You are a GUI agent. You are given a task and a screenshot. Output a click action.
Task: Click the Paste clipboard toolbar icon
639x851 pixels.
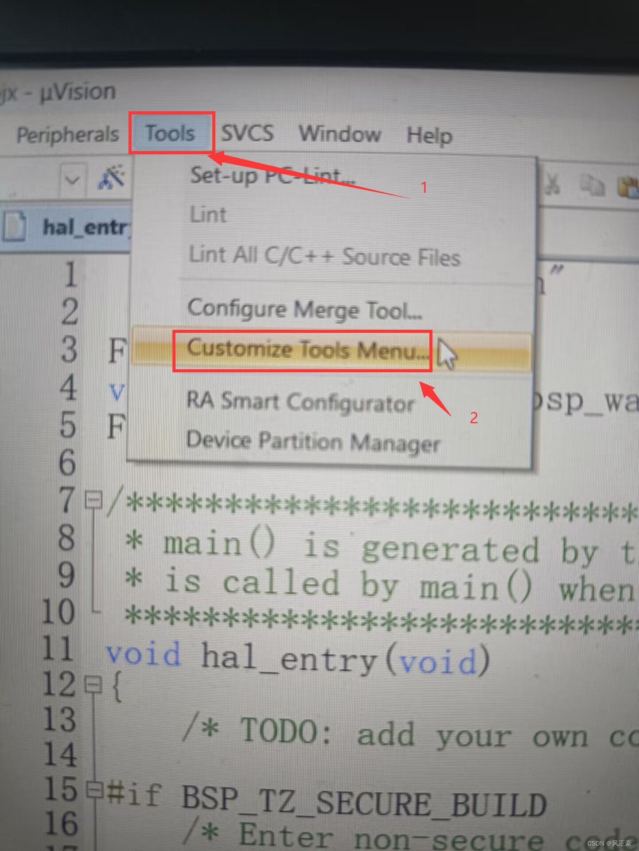[x=628, y=187]
